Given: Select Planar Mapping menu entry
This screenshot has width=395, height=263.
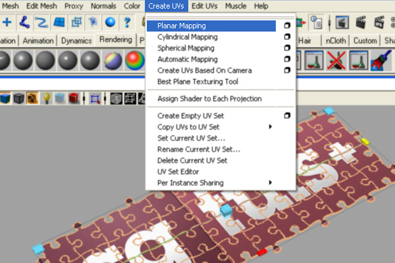Looking at the screenshot, I should 211,26.
